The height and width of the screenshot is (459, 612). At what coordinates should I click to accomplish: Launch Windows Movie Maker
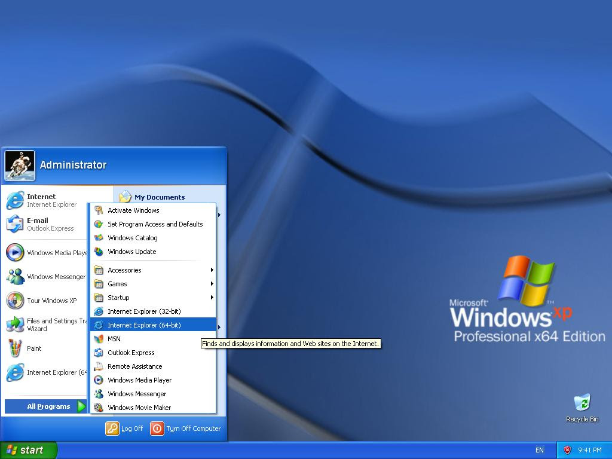pyautogui.click(x=153, y=408)
